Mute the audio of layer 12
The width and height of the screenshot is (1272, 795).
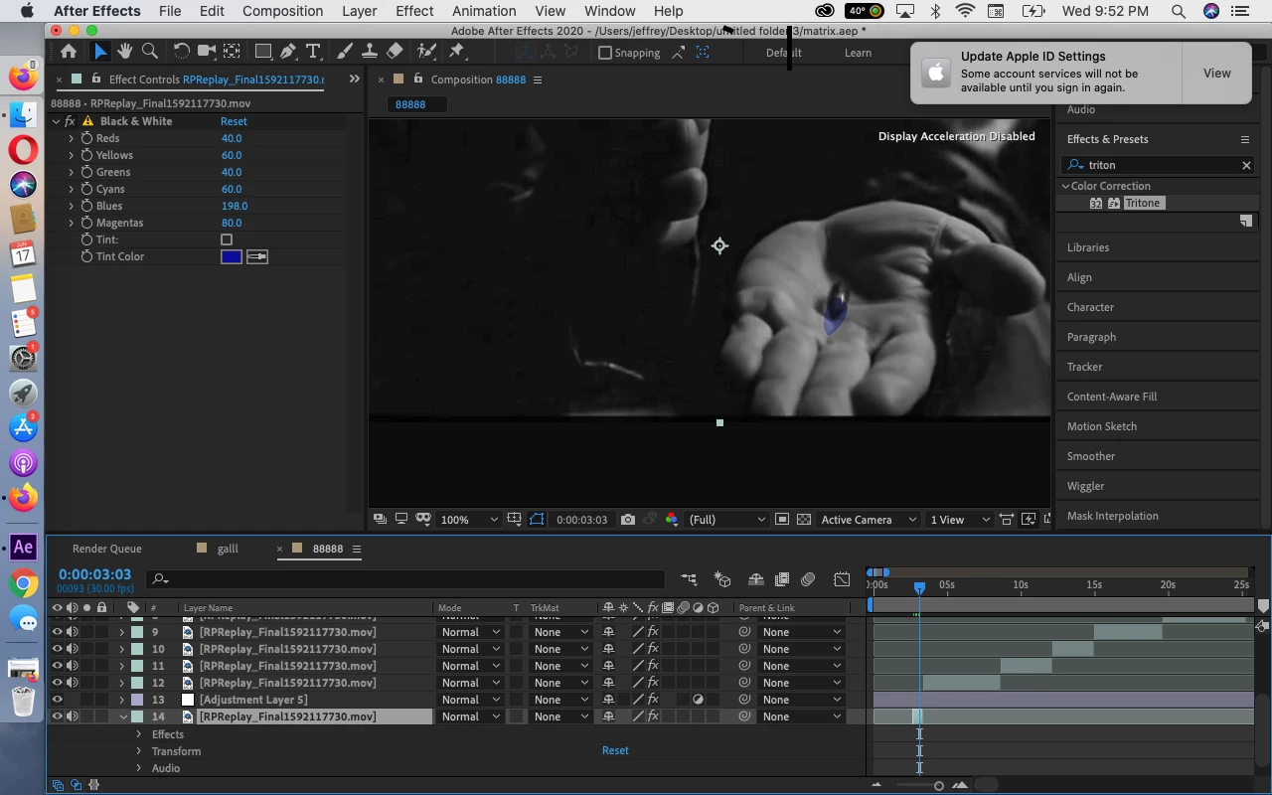pyautogui.click(x=72, y=683)
